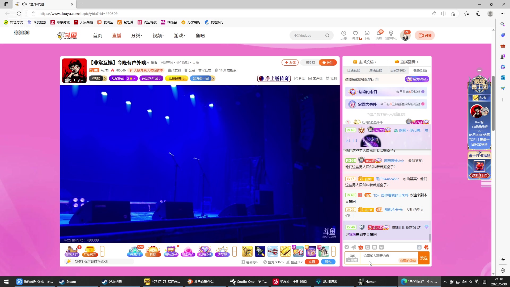Select the rocket gift icon
Screen dimensions: 510x287
247,251
